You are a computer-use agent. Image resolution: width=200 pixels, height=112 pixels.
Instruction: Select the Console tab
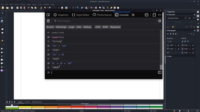click(122, 15)
